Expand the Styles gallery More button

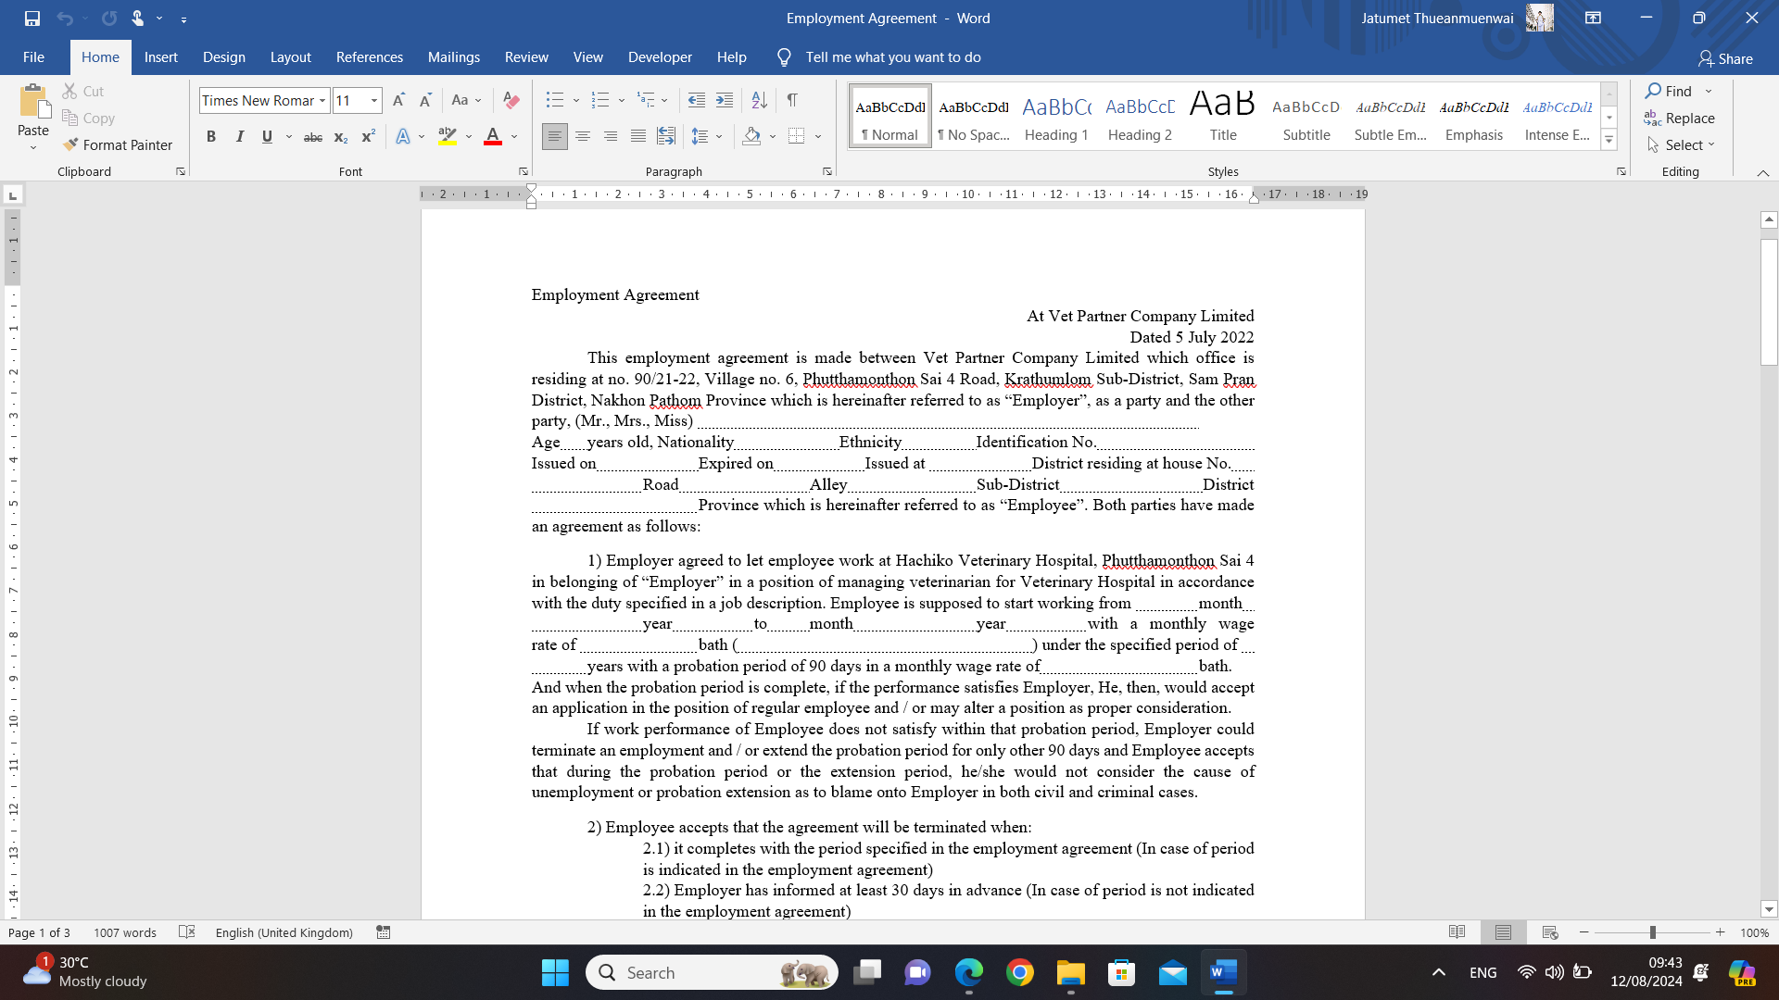(x=1609, y=141)
